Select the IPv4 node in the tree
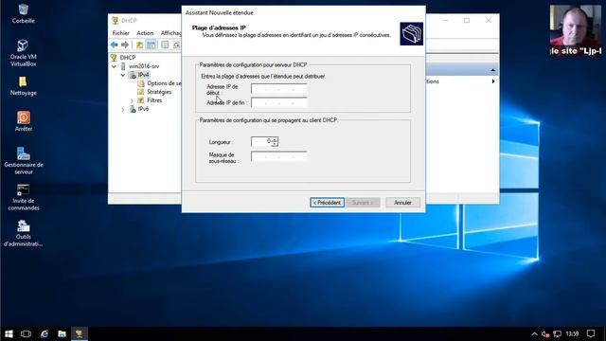The height and width of the screenshot is (341, 606). 143,75
